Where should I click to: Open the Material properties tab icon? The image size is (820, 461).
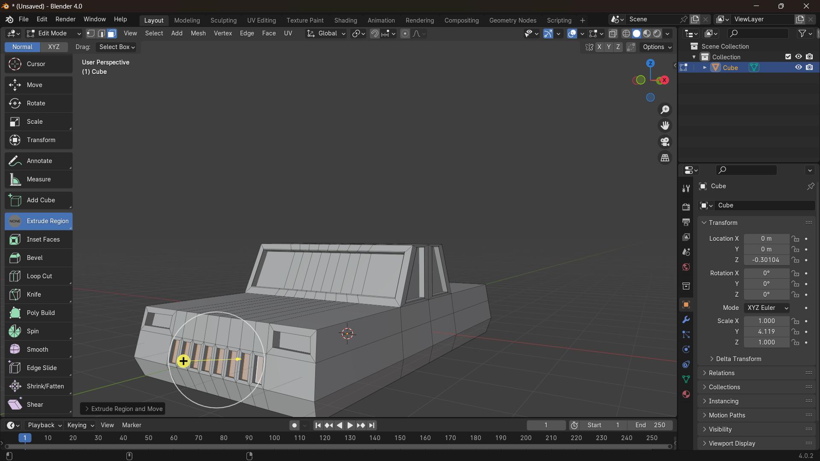tap(686, 394)
